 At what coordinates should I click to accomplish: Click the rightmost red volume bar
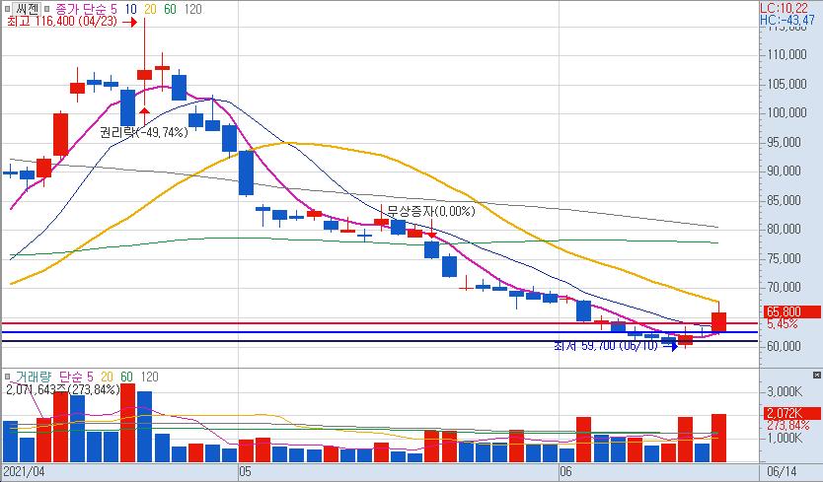718,438
